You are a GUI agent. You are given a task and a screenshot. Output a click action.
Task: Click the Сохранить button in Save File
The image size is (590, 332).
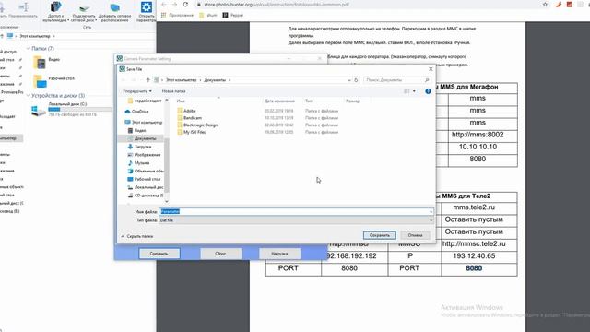click(379, 235)
